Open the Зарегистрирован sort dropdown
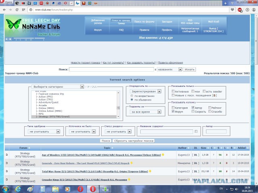Image resolution: width=258 pixels, height=193 pixels. 146,91
